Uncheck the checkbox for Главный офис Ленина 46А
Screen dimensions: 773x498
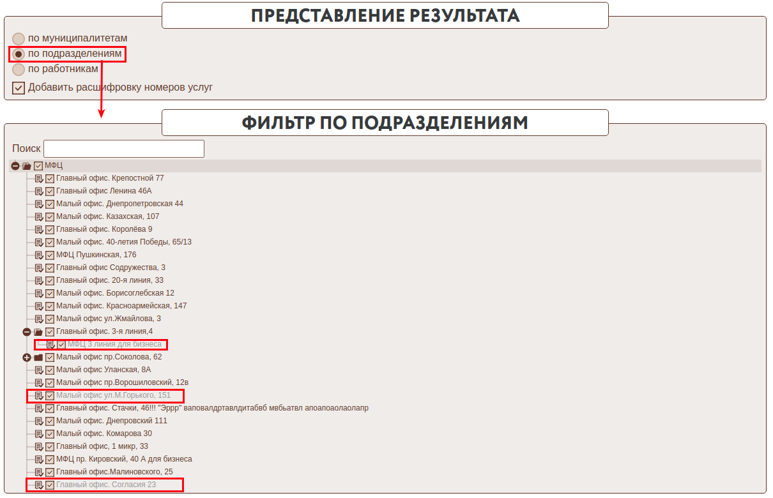50,192
